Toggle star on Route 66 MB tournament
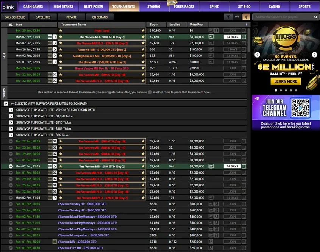Screen dimensions: 320x252 click(61, 49)
